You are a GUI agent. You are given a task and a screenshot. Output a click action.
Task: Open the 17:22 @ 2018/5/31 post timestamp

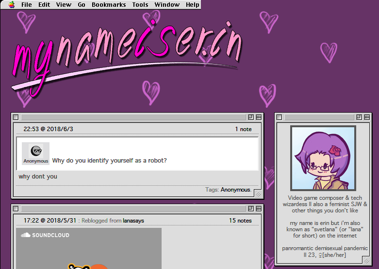pyautogui.click(x=50, y=221)
